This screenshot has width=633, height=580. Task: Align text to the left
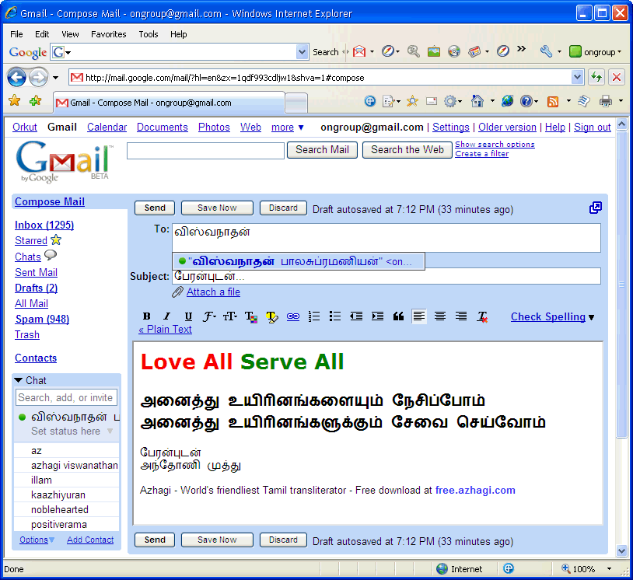[419, 316]
